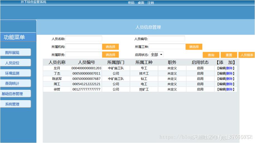Image resolution: width=255 pixels, height=143 pixels.
Task: Click 编辑 for the 左月 row
Action: point(222,68)
